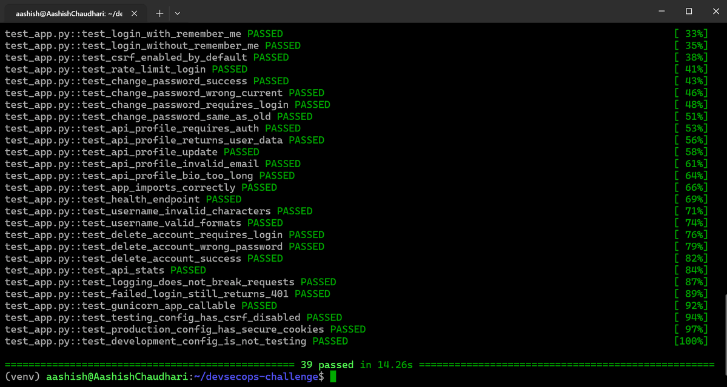This screenshot has height=387, width=727.
Task: Maximize the terminal window
Action: pos(689,11)
